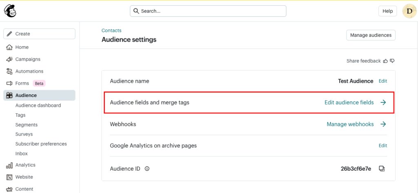Image resolution: width=418 pixels, height=193 pixels.
Task: Go to Automations in the sidebar
Action: 29,71
